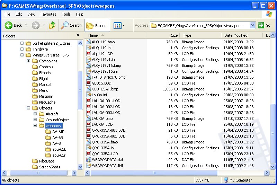Open the Favorites menu
This screenshot has height=185, width=277.
coord(48,14)
